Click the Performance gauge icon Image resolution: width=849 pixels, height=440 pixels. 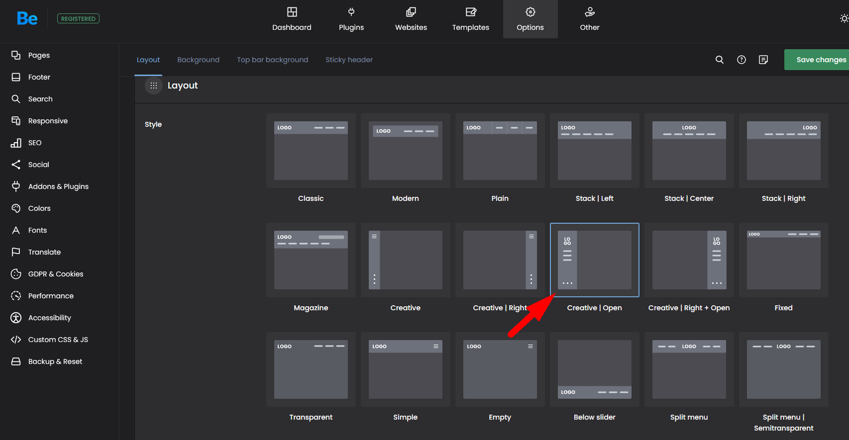(16, 296)
